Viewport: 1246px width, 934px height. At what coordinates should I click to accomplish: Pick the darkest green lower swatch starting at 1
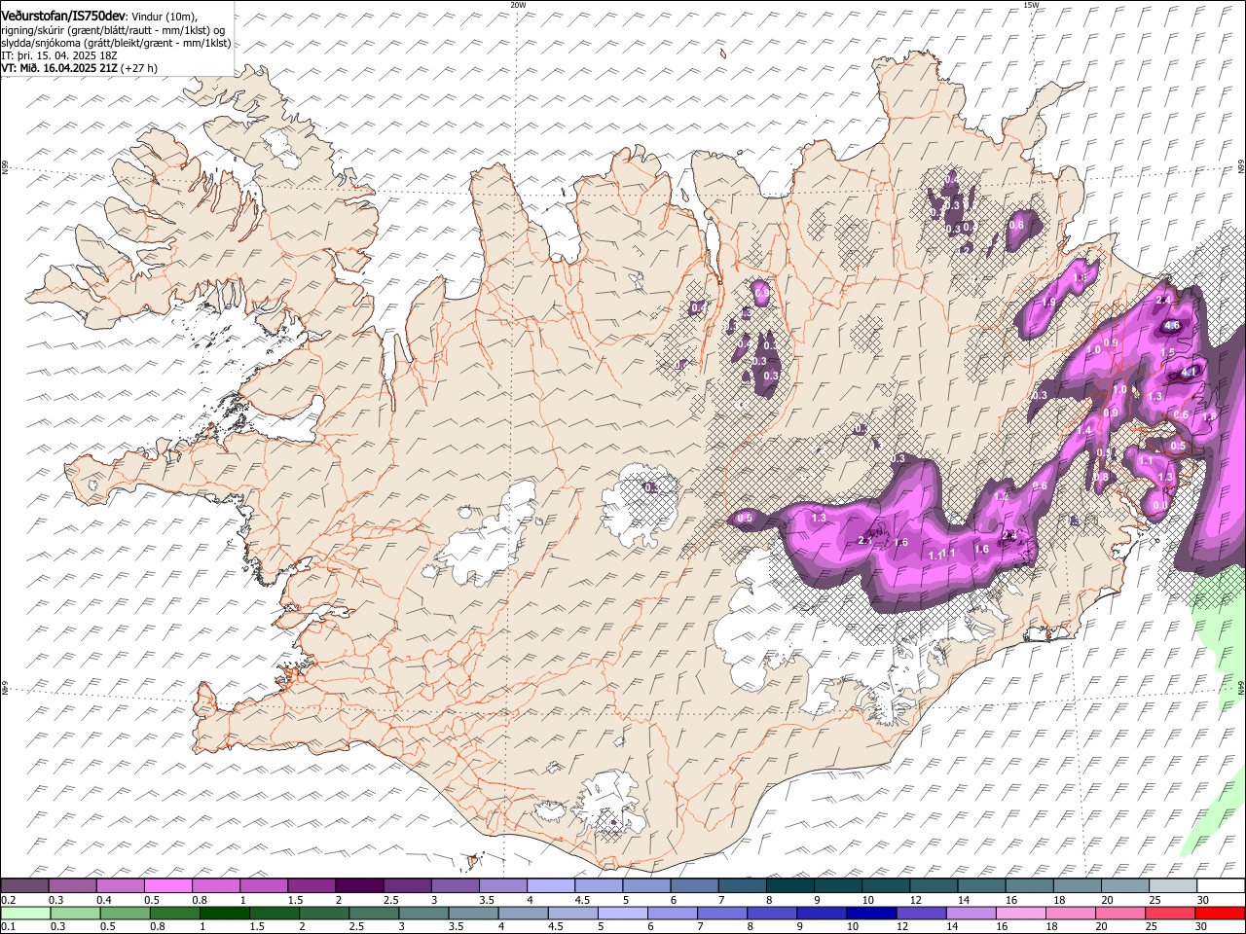pyautogui.click(x=224, y=913)
